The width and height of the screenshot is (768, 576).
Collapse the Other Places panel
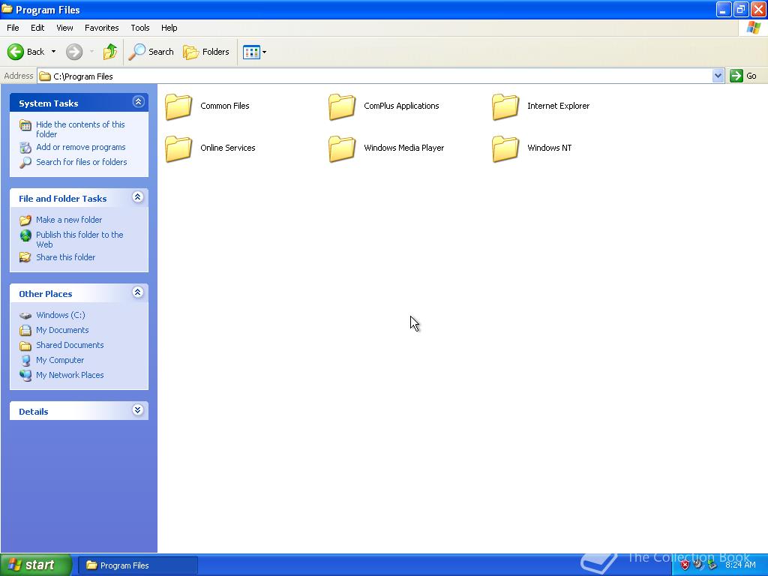tap(138, 292)
